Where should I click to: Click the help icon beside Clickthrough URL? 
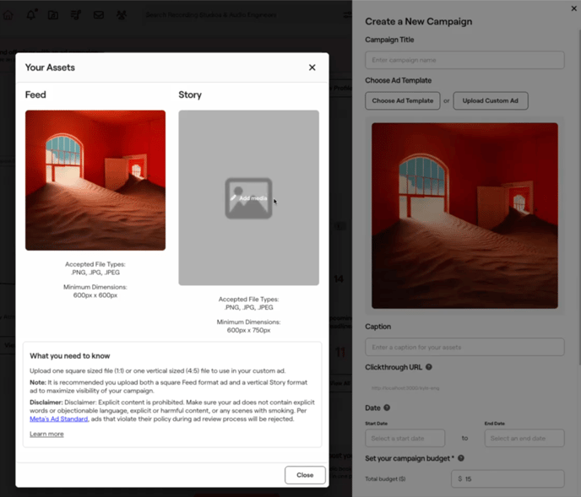pyautogui.click(x=429, y=367)
